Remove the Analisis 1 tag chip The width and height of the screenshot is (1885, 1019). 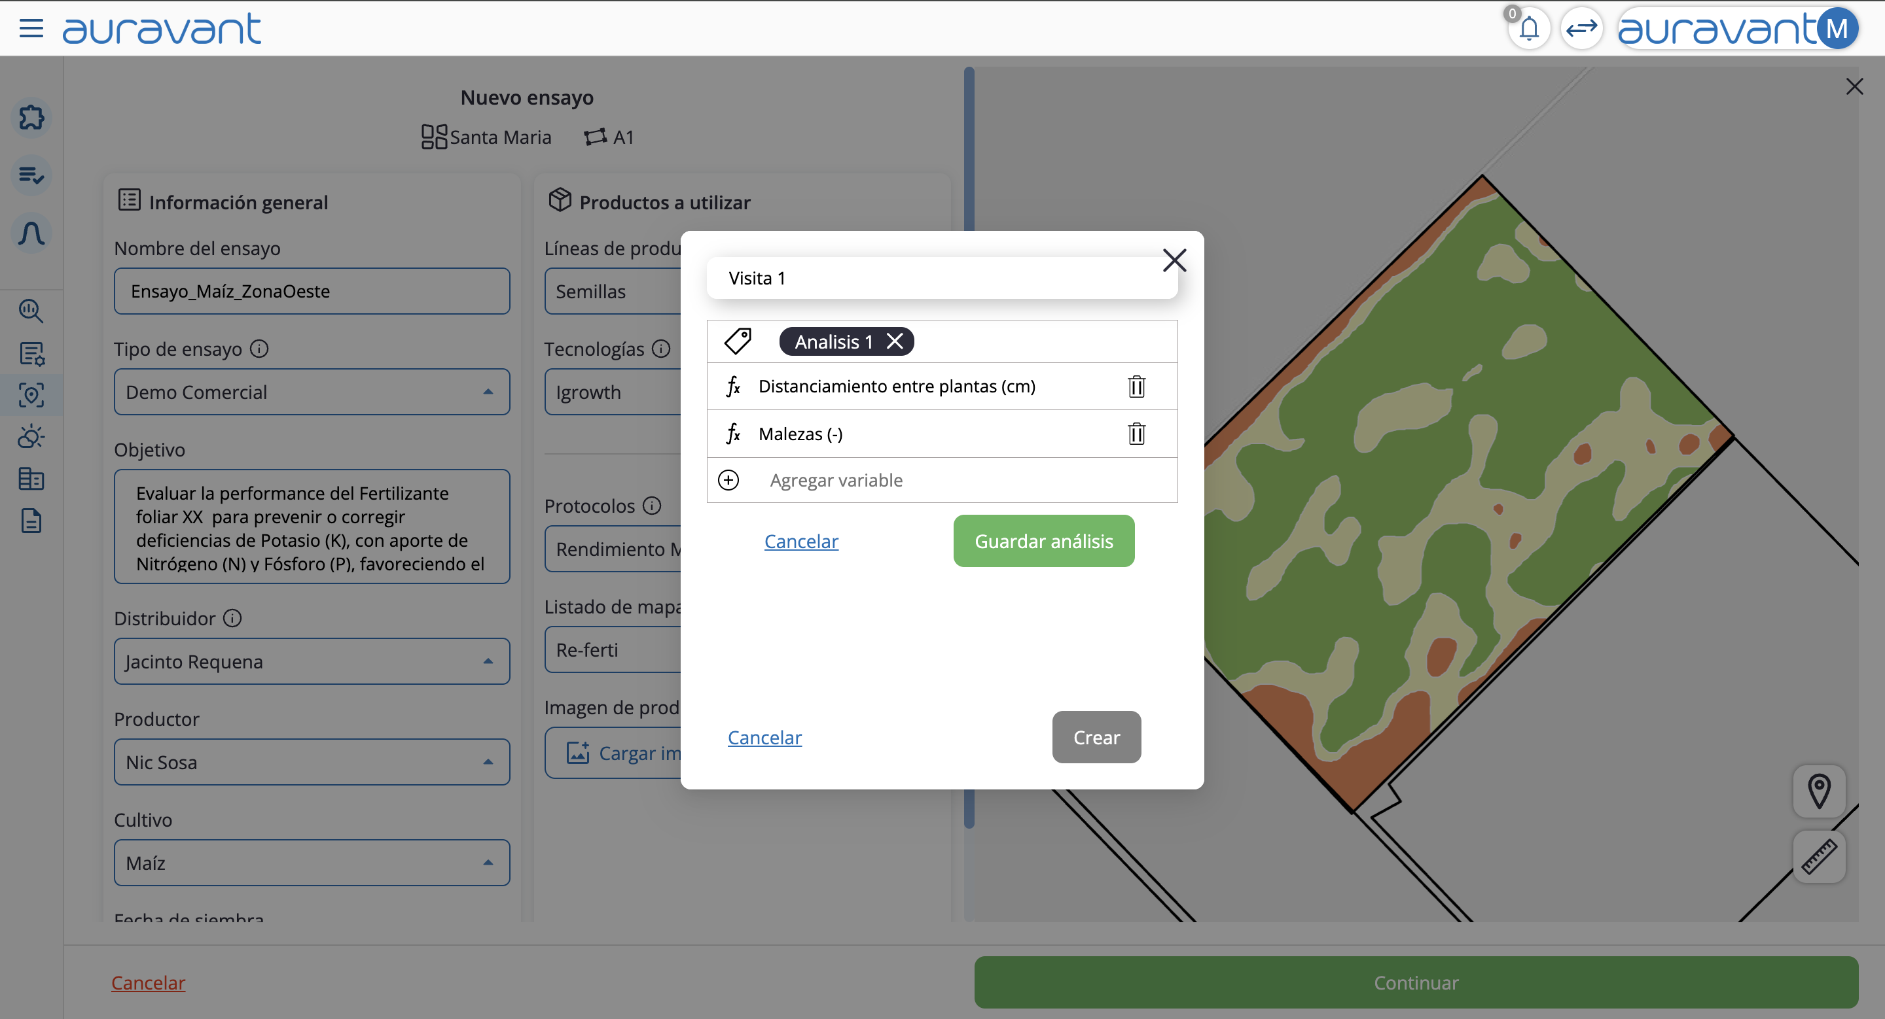tap(894, 341)
